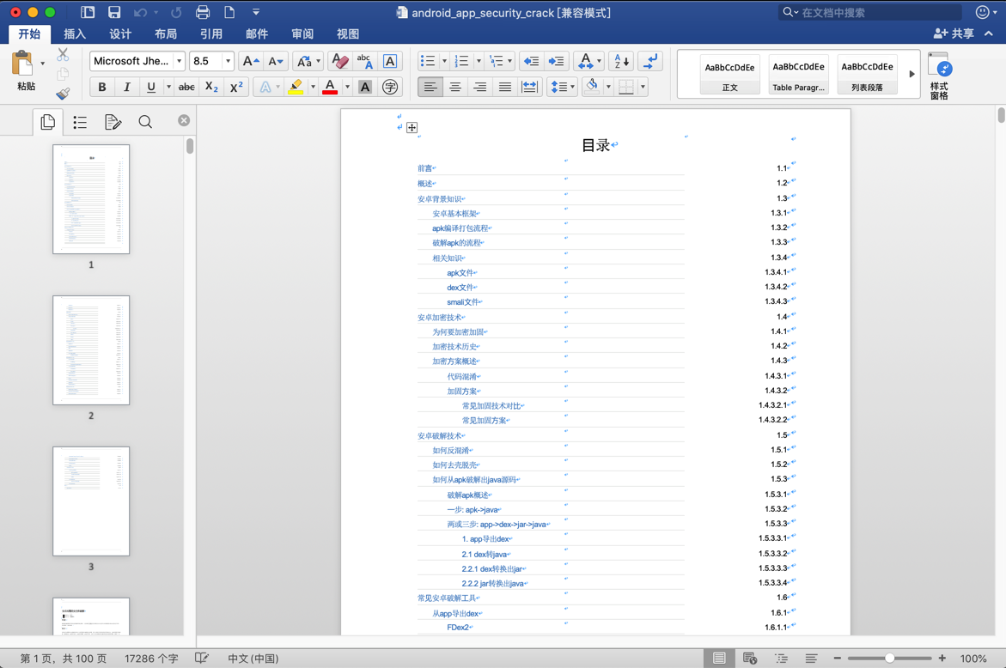Toggle italic formatting
This screenshot has width=1006, height=668.
126,87
